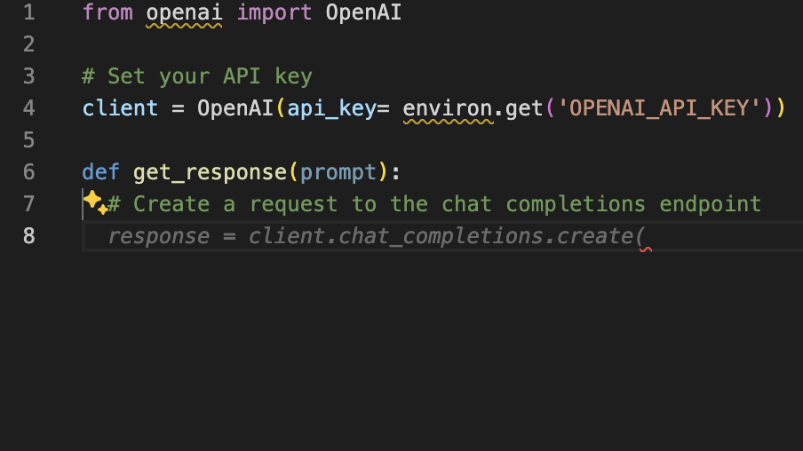Select line number 2 in the gutter

point(28,44)
